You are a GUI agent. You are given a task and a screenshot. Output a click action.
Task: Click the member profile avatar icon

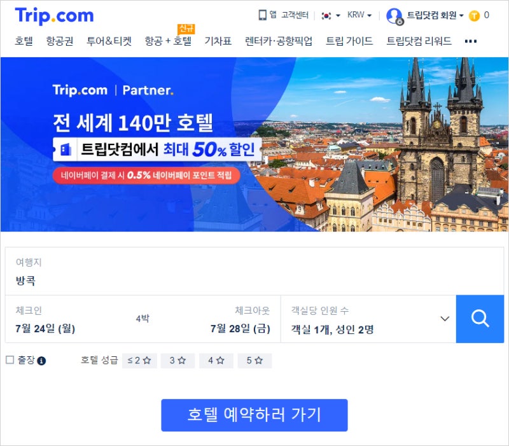pos(394,15)
